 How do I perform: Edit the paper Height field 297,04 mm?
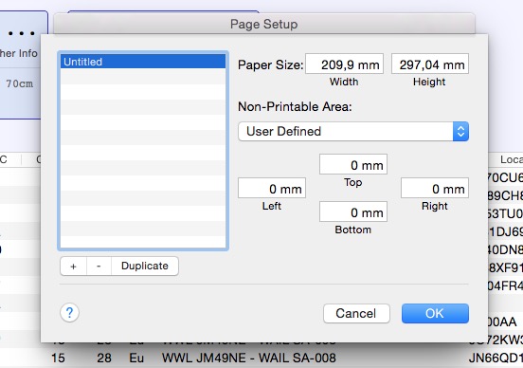coord(430,64)
